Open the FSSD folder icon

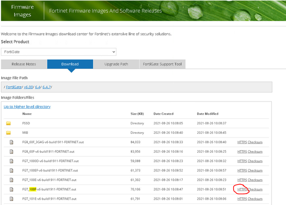pyautogui.click(x=8, y=123)
